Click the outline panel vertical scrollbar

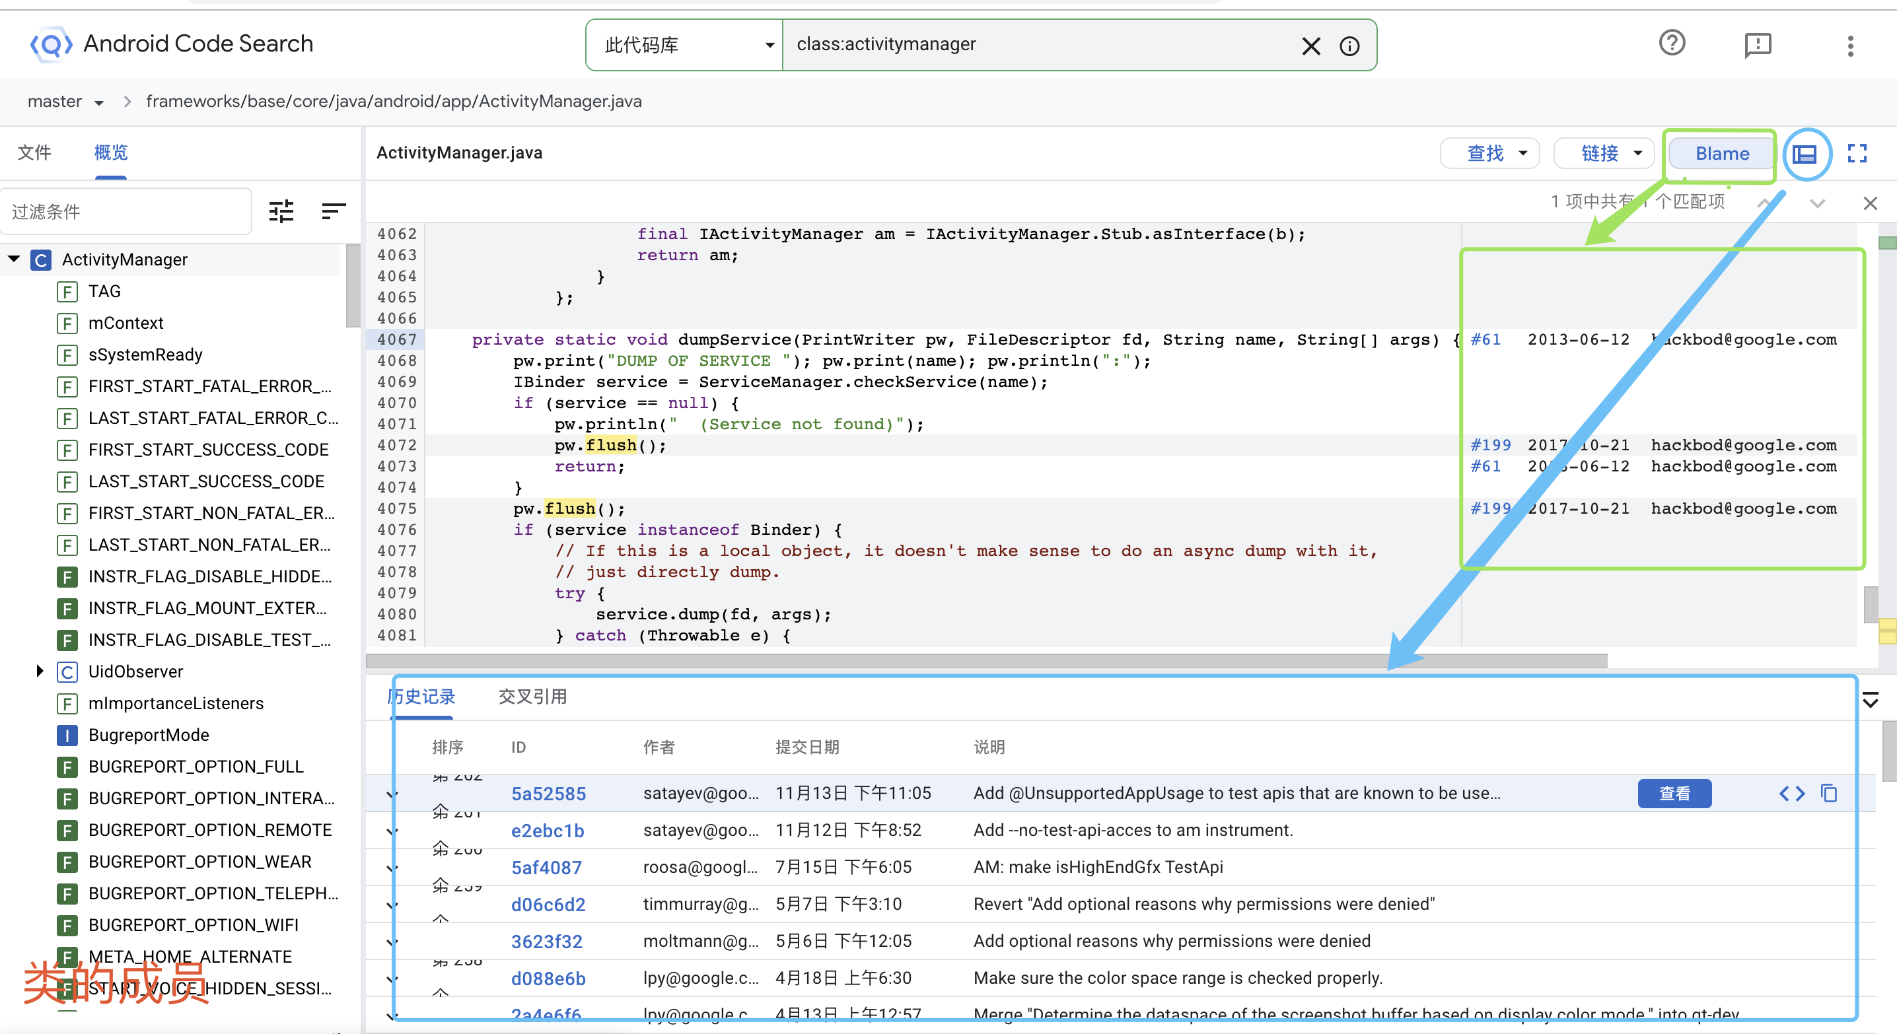[x=352, y=285]
